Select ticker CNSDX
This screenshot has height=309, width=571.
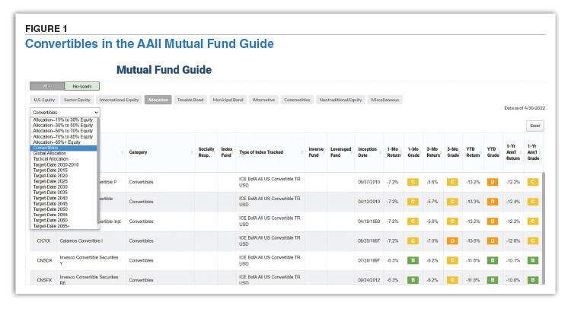pos(44,260)
